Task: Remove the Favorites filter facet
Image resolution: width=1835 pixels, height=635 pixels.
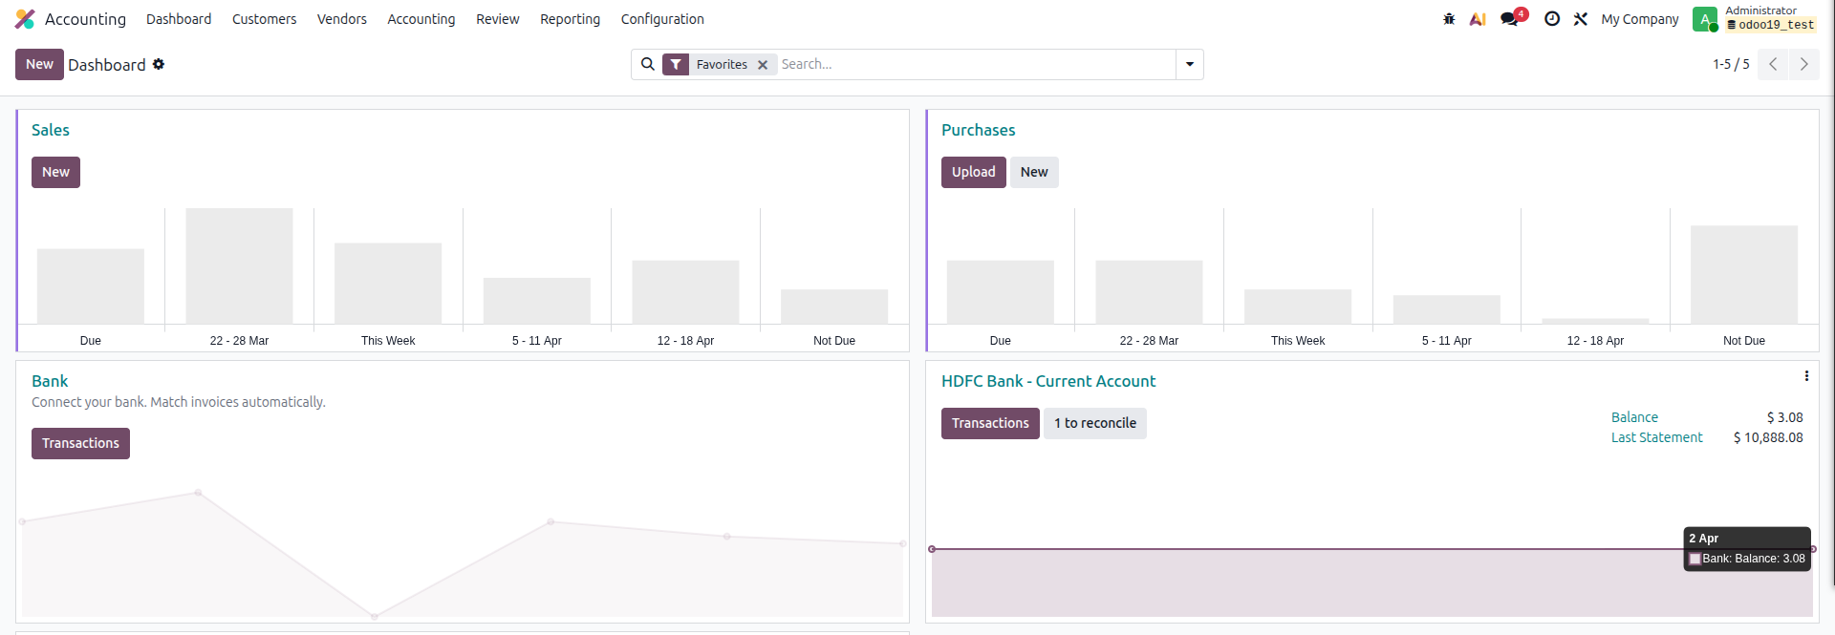Action: point(763,65)
